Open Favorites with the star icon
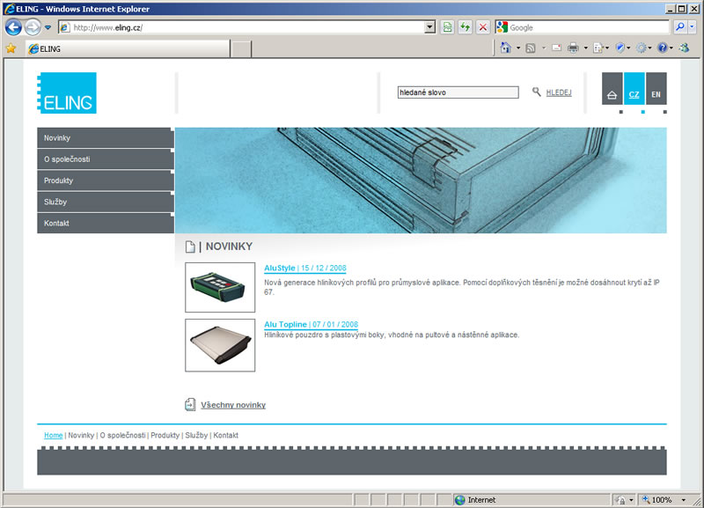 coord(11,48)
